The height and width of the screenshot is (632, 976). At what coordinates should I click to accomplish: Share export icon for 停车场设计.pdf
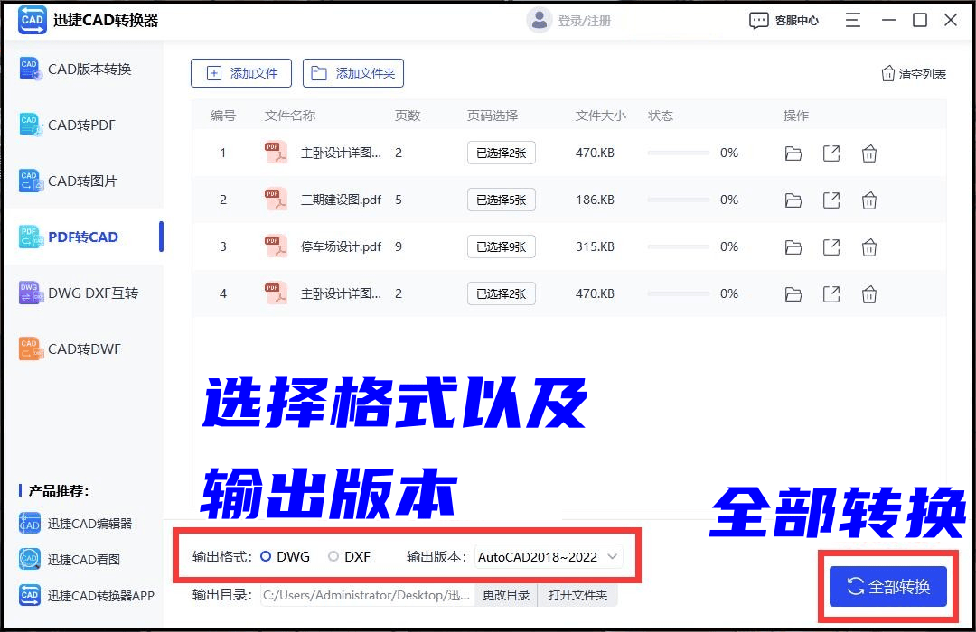(831, 247)
